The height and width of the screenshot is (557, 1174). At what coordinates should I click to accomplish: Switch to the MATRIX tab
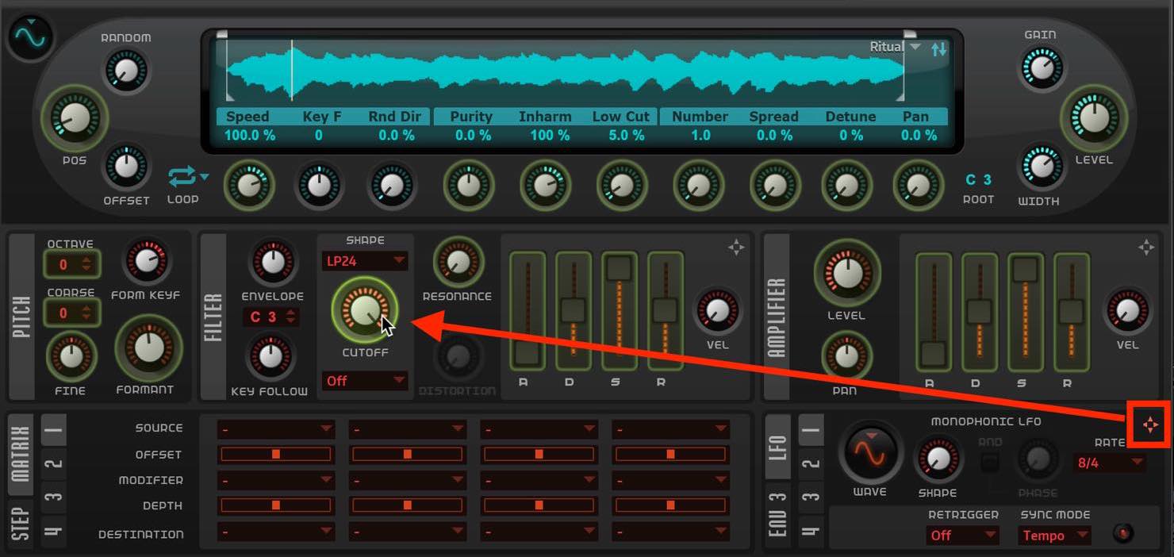[21, 454]
